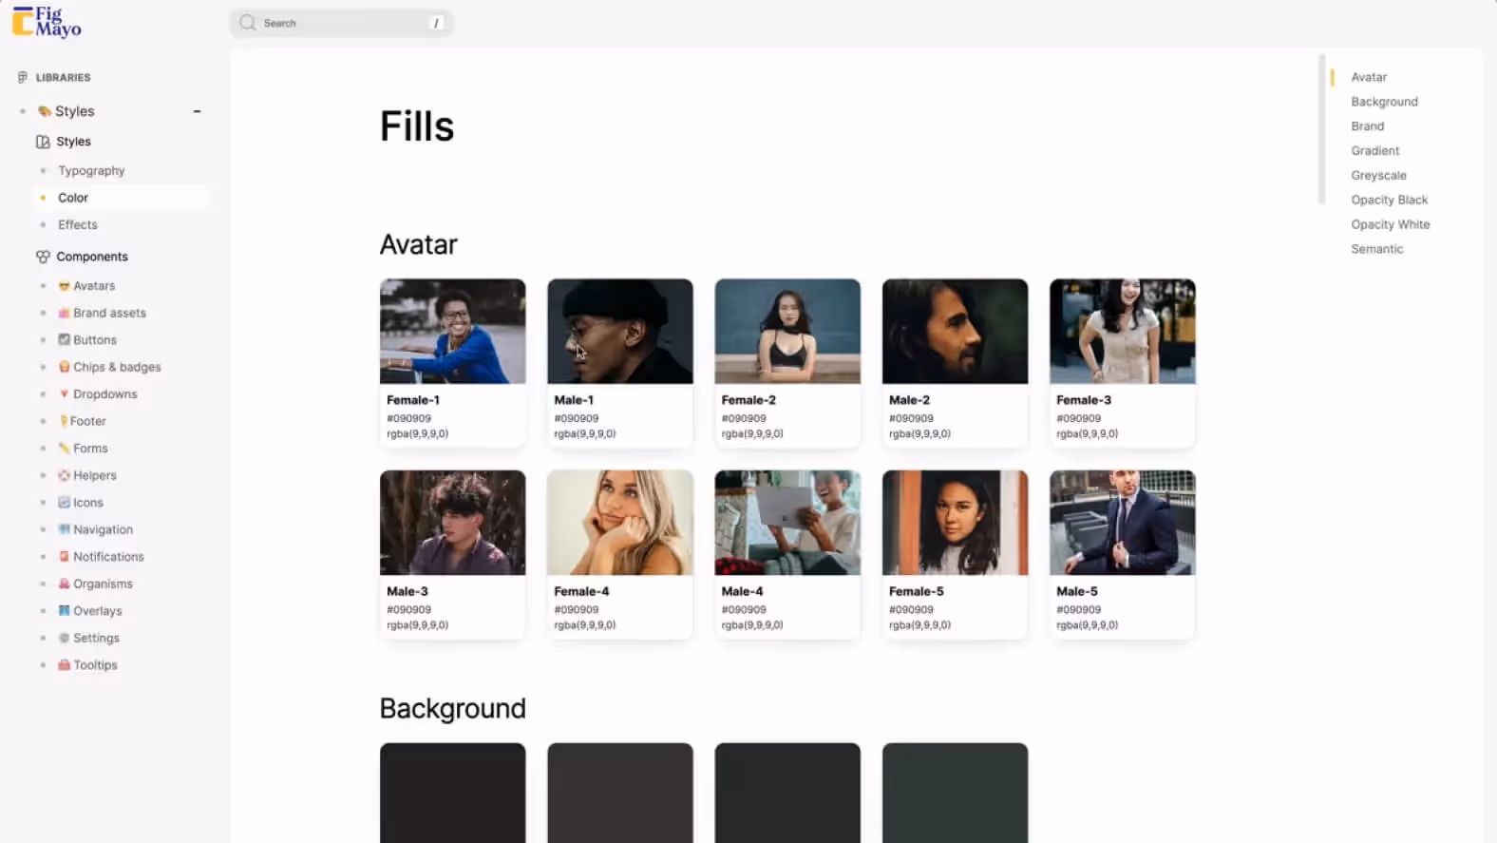Select the Female-2 avatar fill
Viewport: 1497px width, 843px height.
tap(787, 362)
